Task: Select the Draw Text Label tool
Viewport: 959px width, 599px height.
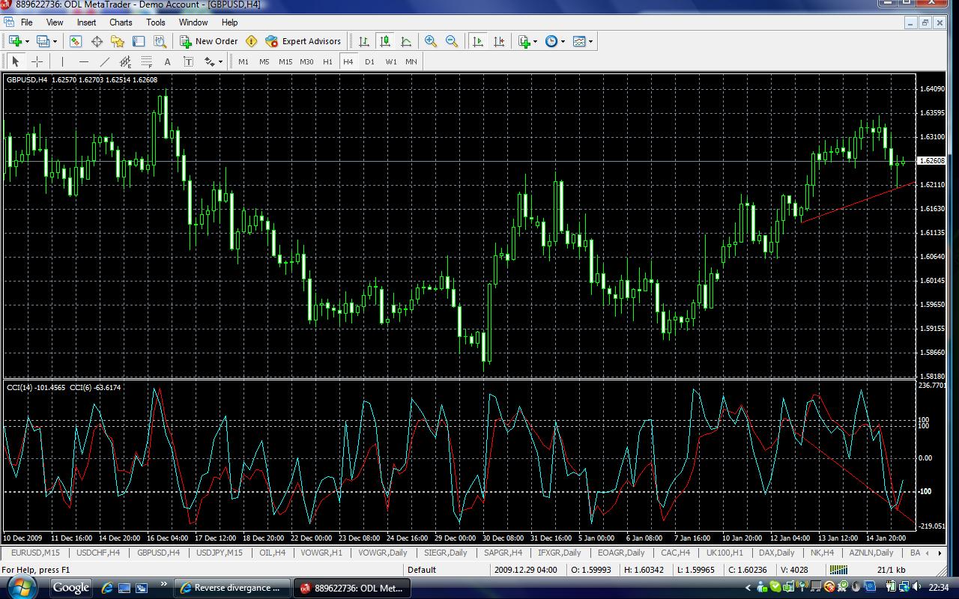Action: click(x=188, y=61)
